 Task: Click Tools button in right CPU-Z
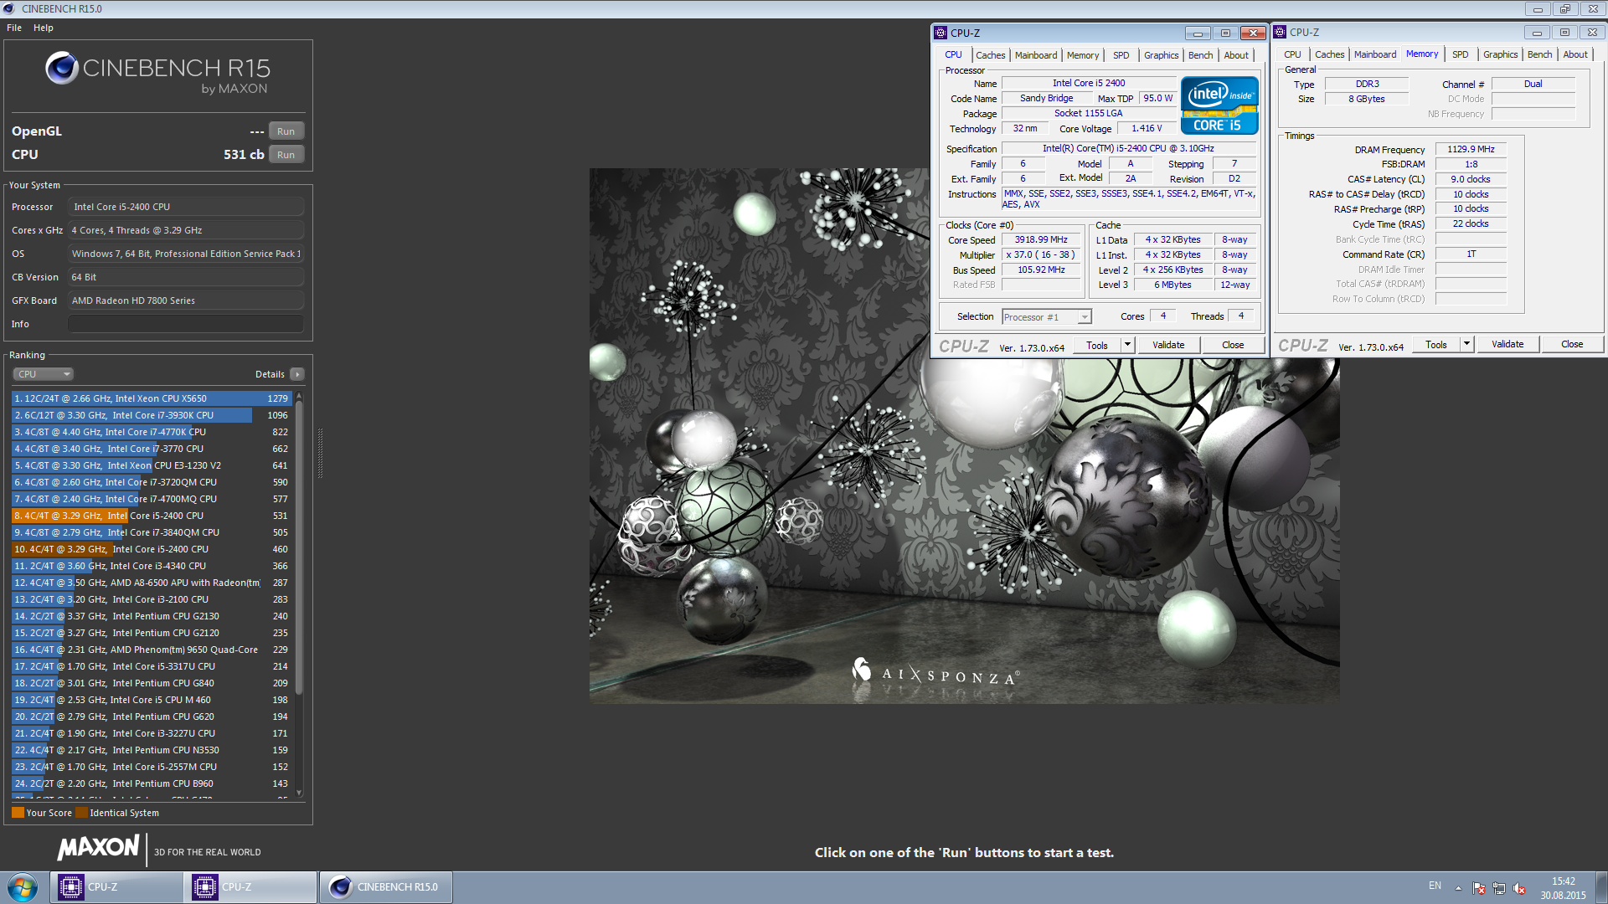click(1435, 344)
